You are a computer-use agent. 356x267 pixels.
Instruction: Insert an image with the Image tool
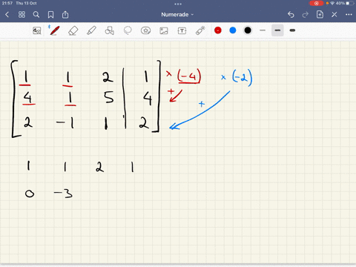click(x=164, y=30)
